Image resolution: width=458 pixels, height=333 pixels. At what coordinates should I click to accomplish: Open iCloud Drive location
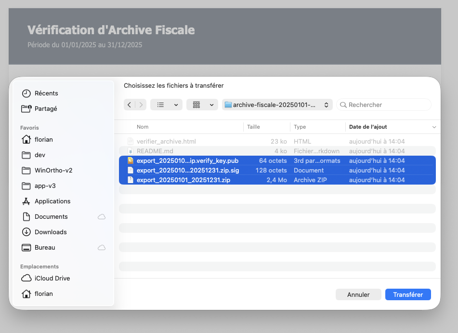[52, 278]
